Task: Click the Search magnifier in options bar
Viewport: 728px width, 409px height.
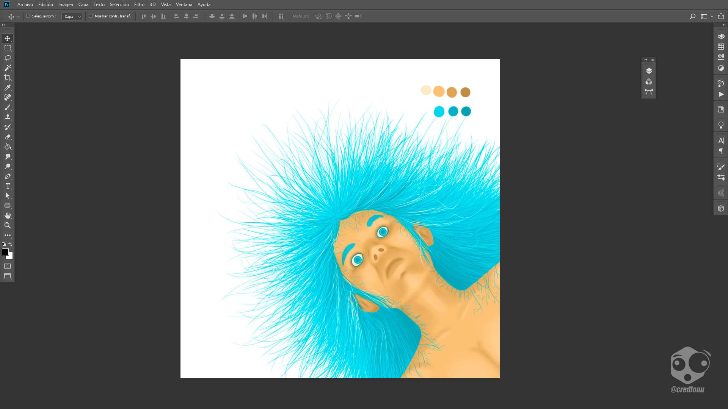Action: pyautogui.click(x=692, y=16)
